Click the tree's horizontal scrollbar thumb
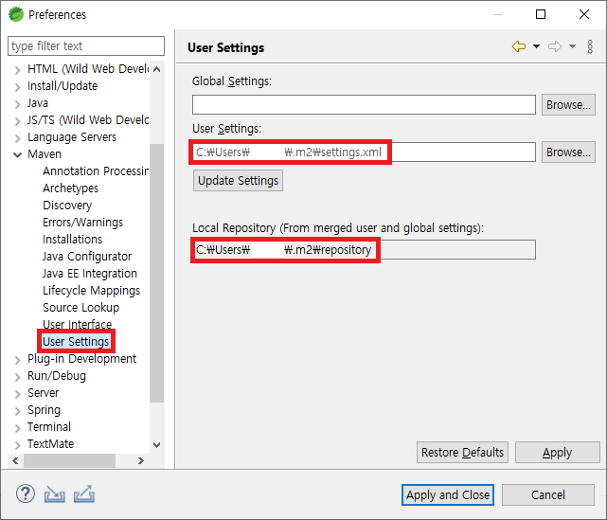Screen dimensions: 607x520 click(70, 460)
